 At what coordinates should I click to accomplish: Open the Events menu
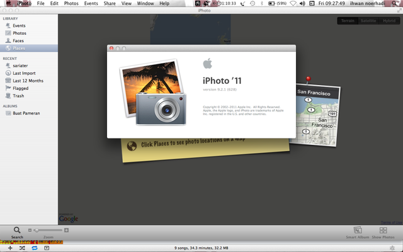tap(91, 3)
